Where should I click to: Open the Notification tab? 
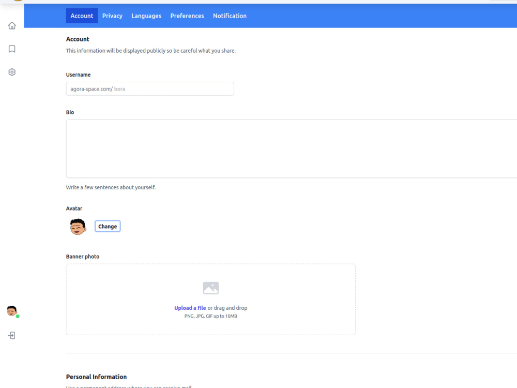pyautogui.click(x=230, y=16)
